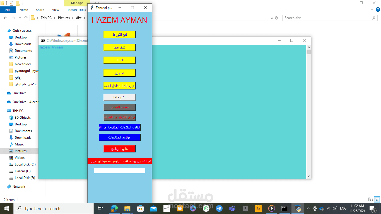
Task: Click the تسجيل yellow button
Action: click(119, 73)
